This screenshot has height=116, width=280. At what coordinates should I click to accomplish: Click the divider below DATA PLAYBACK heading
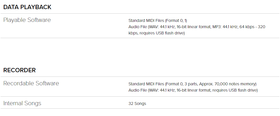click(x=140, y=13)
